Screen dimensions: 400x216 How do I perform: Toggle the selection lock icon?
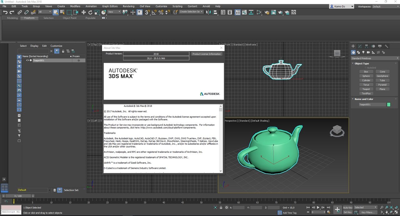tap(221, 208)
